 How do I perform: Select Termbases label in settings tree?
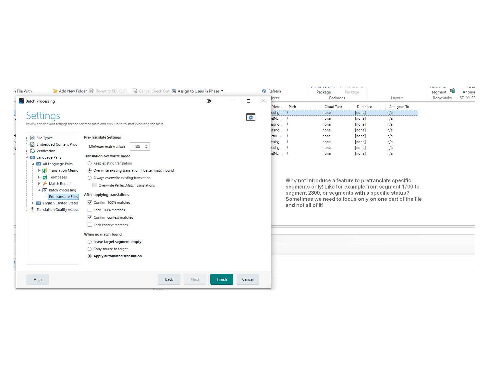(x=58, y=177)
